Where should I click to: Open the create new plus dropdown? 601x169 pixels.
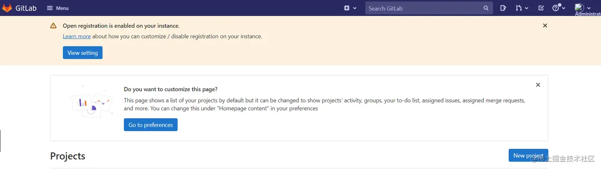tap(350, 8)
